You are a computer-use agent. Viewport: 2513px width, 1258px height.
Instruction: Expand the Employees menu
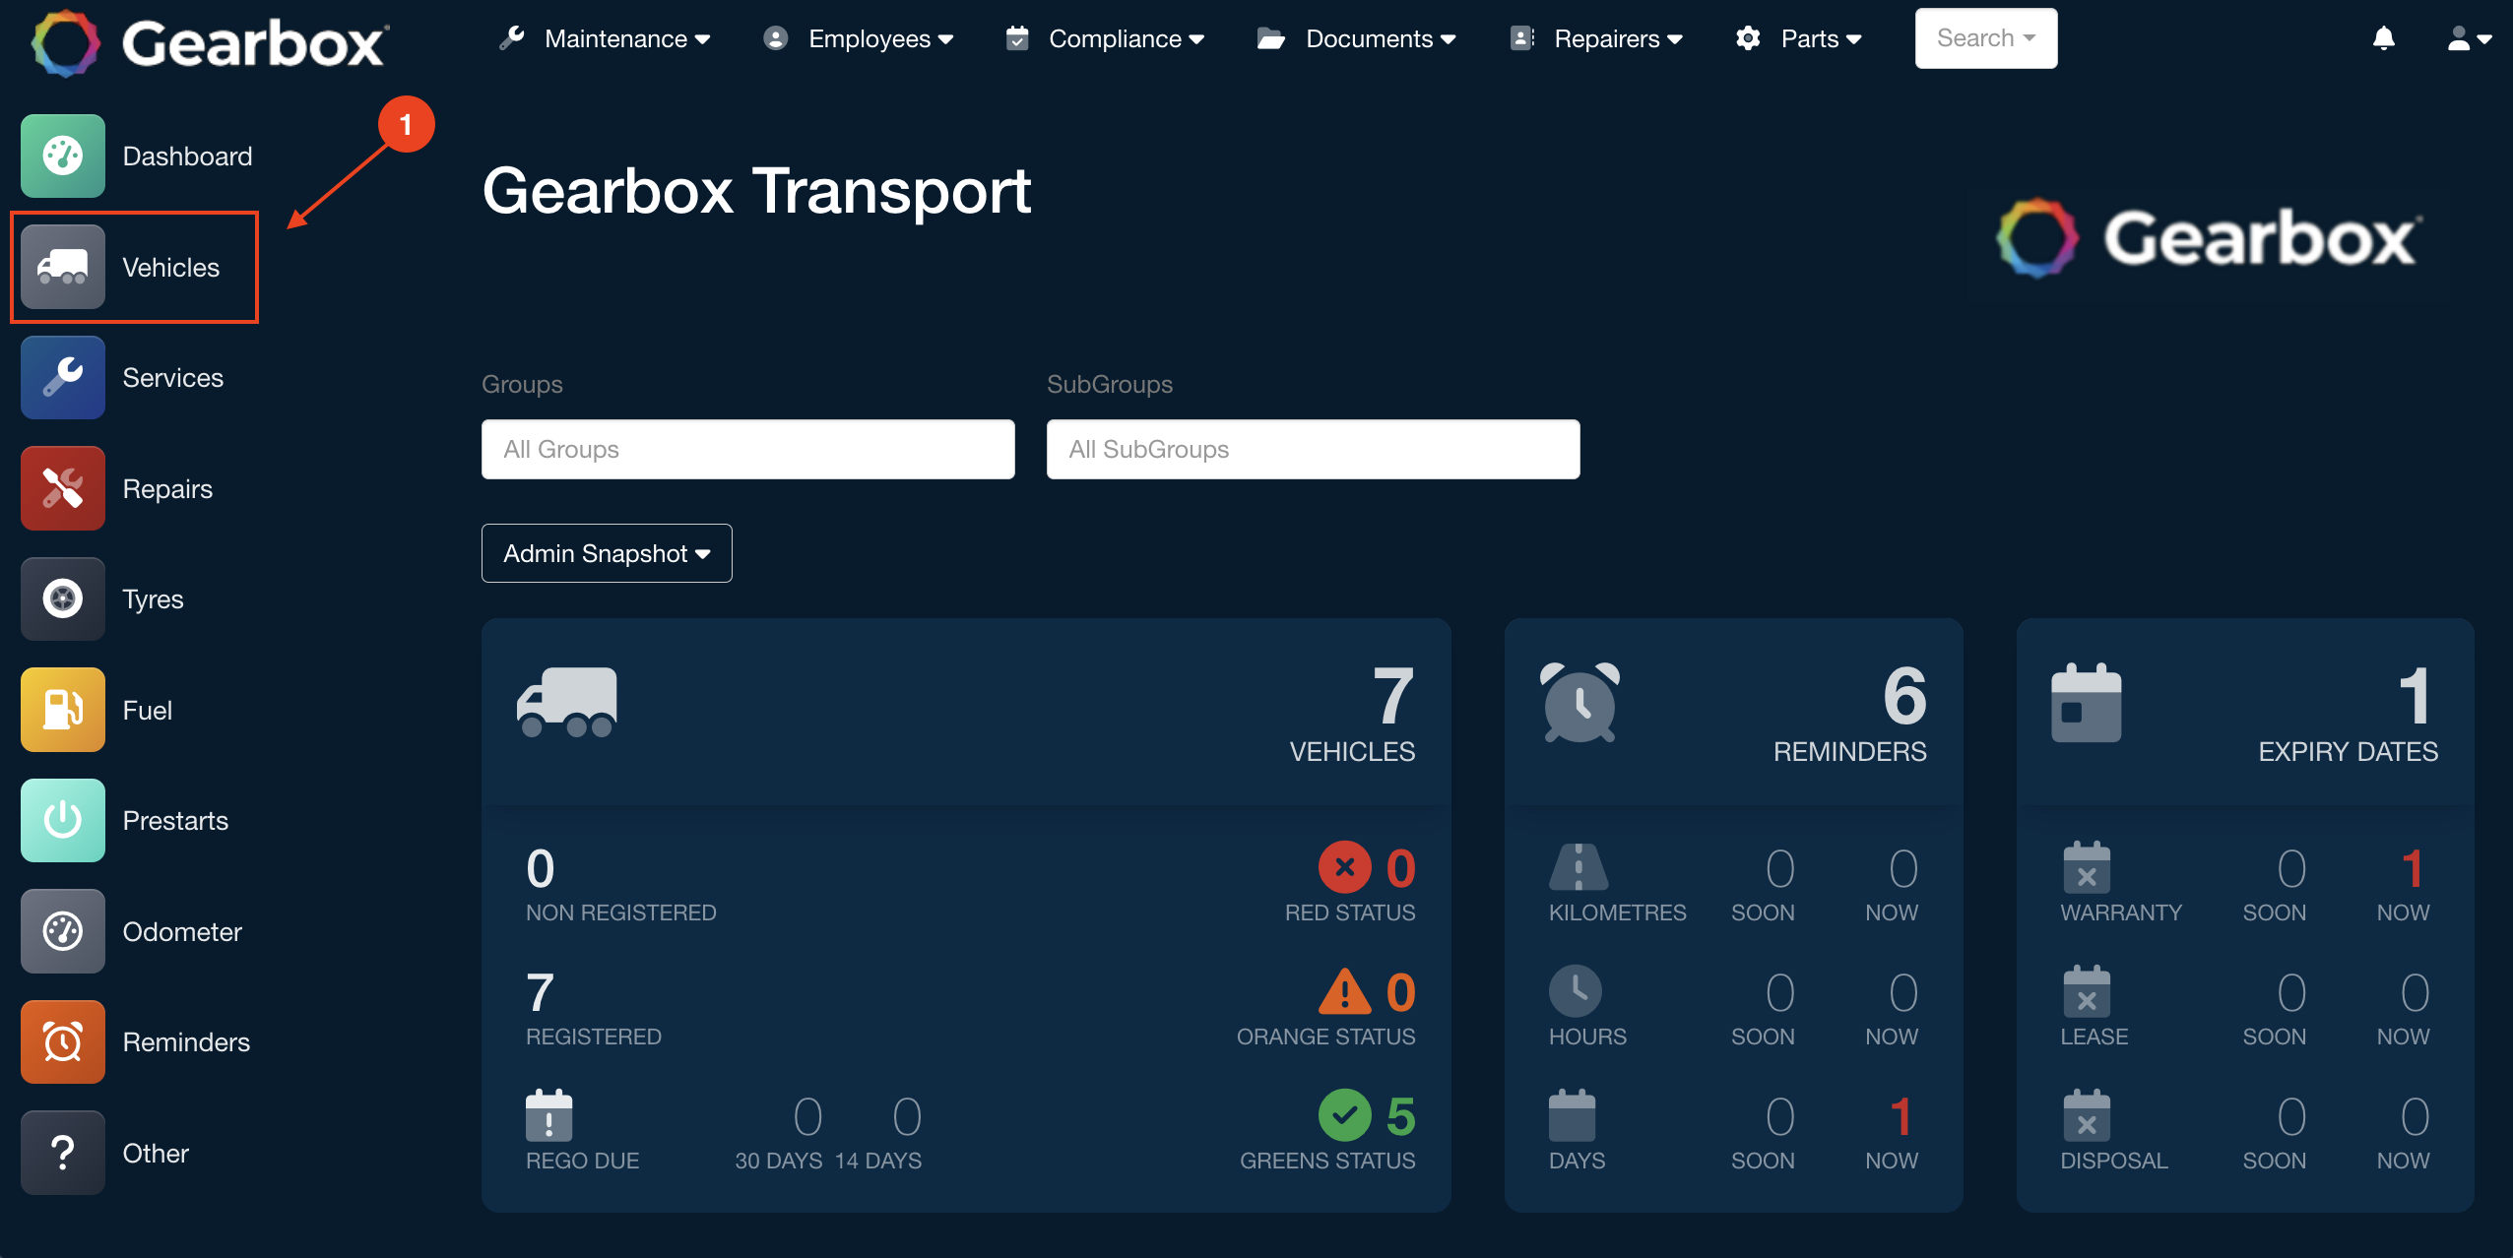click(x=859, y=38)
